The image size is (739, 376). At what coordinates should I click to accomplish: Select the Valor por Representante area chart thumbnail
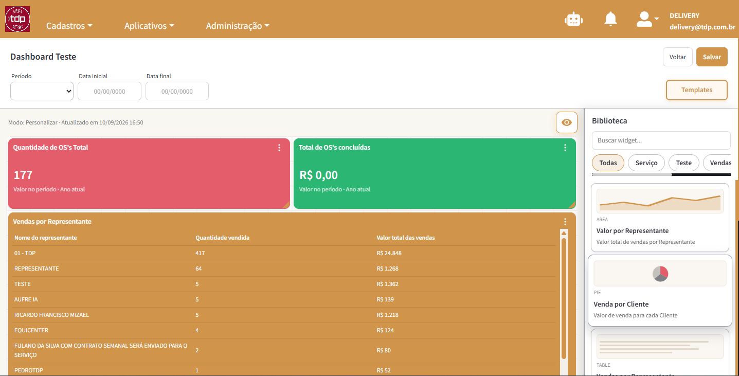pyautogui.click(x=660, y=201)
